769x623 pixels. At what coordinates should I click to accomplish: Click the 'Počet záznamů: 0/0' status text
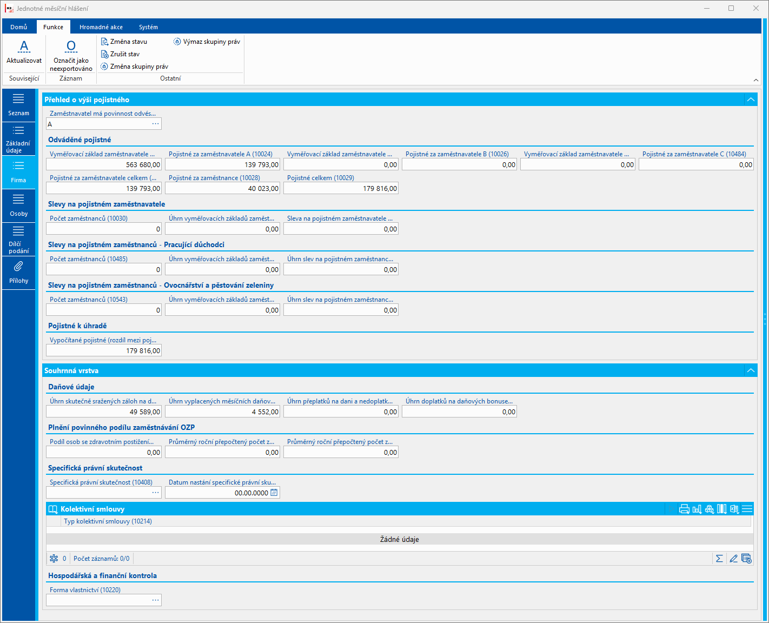click(101, 559)
